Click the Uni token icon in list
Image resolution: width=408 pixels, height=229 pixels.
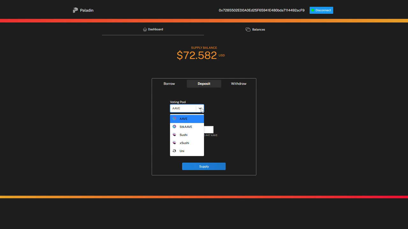(x=174, y=151)
